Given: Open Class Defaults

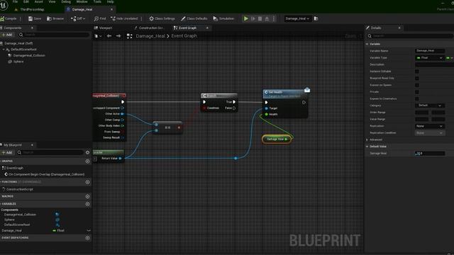Looking at the screenshot, I should pyautogui.click(x=194, y=18).
